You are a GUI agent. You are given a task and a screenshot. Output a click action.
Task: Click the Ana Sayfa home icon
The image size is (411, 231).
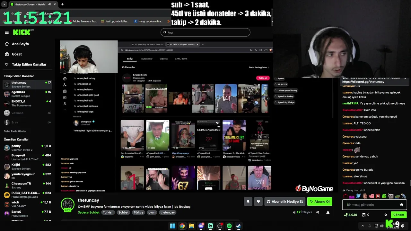(7, 44)
